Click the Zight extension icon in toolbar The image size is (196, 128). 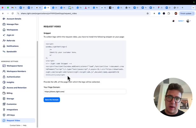coord(159,13)
